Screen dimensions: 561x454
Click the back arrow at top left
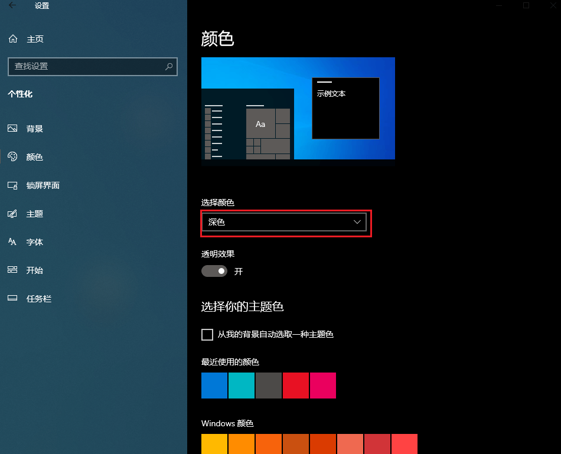(x=12, y=5)
